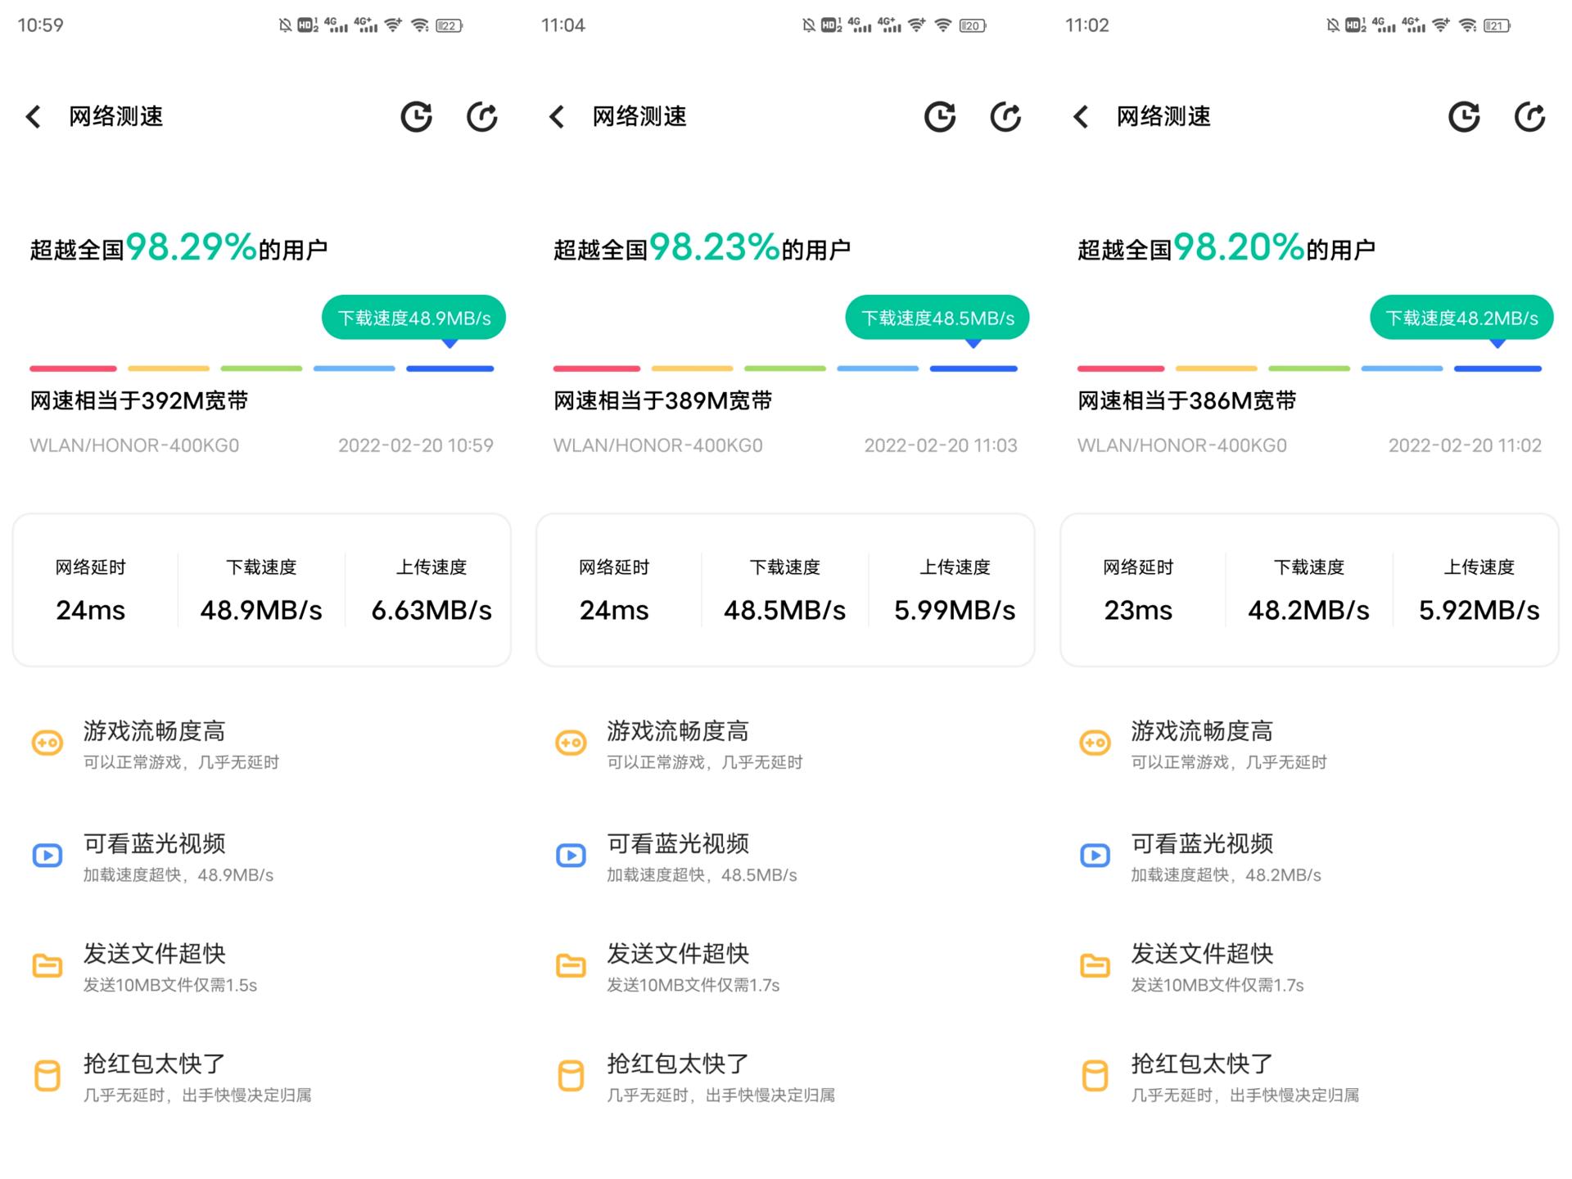Retest speed on the 98.29% result screen
1572x1179 pixels.
[x=481, y=117]
